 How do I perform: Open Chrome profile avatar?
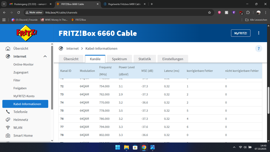(x=258, y=12)
